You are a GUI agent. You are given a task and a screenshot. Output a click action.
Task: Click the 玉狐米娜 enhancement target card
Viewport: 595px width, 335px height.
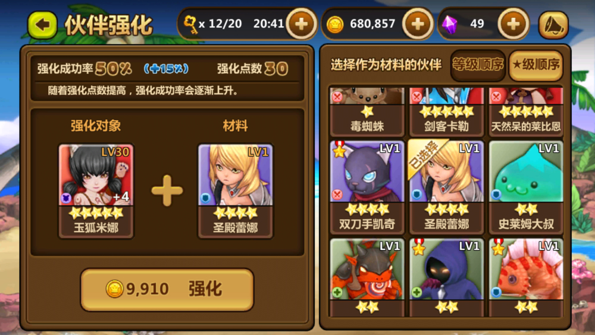click(x=96, y=191)
